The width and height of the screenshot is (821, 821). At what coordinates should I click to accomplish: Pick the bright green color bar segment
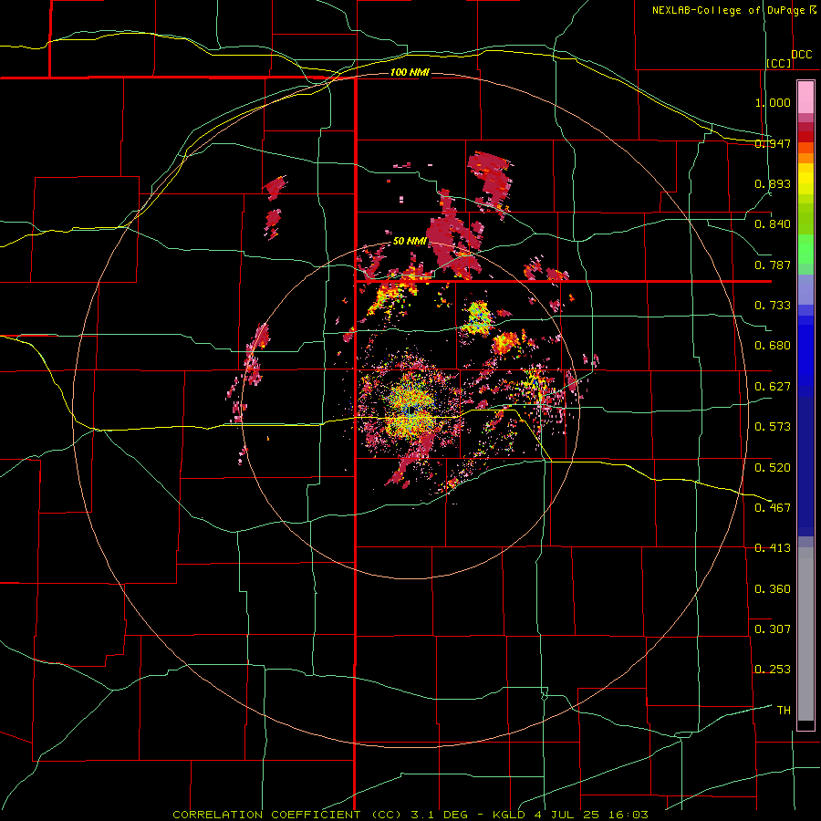(x=805, y=249)
